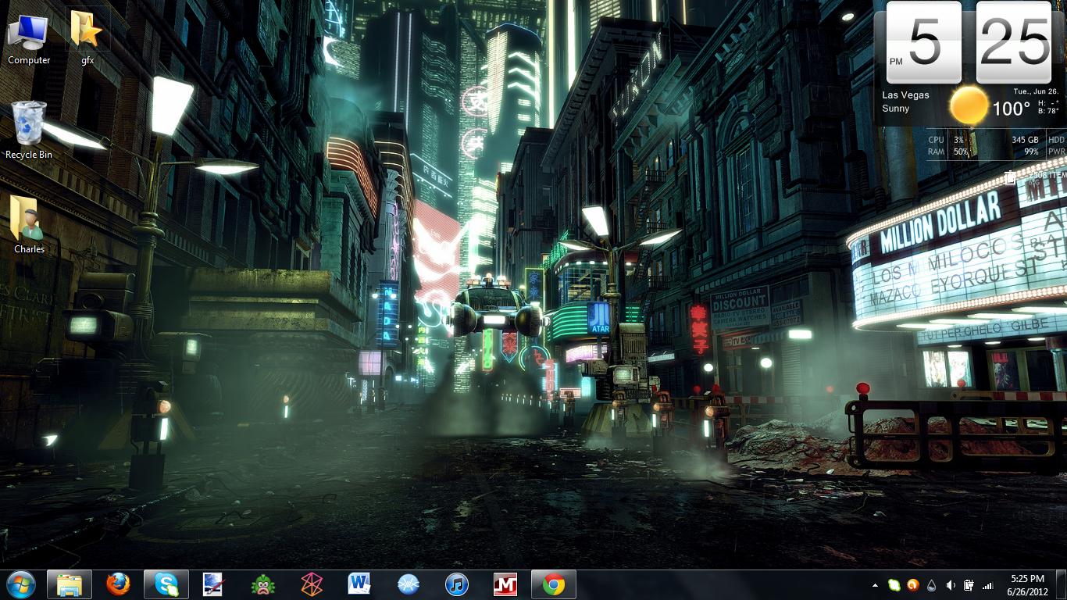Launch Firefox from the taskbar
Image resolution: width=1067 pixels, height=600 pixels.
tap(118, 584)
